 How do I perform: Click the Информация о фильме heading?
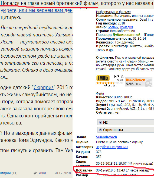tap(113, 12)
